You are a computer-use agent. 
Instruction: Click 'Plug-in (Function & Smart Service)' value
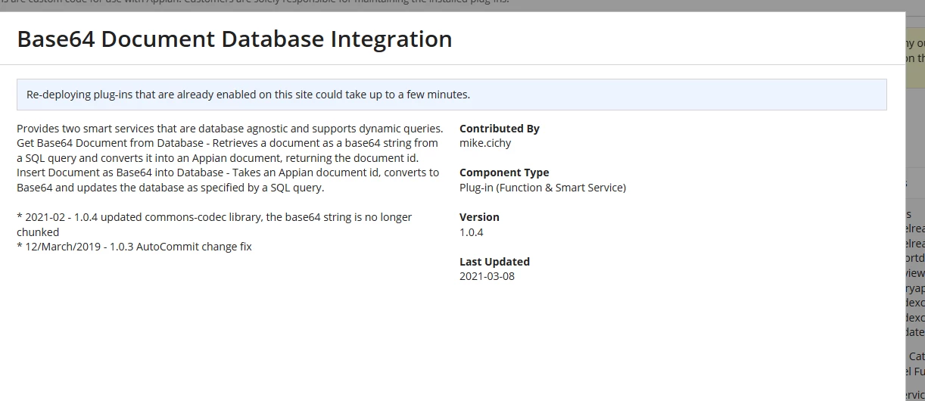tap(543, 188)
